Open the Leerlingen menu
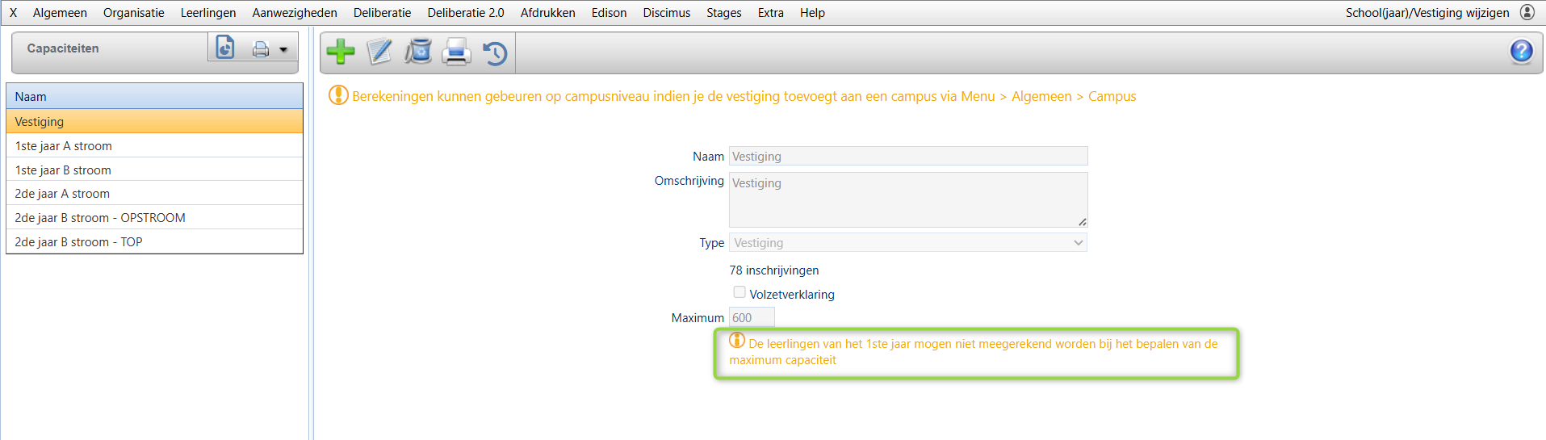This screenshot has width=1546, height=440. (x=208, y=13)
